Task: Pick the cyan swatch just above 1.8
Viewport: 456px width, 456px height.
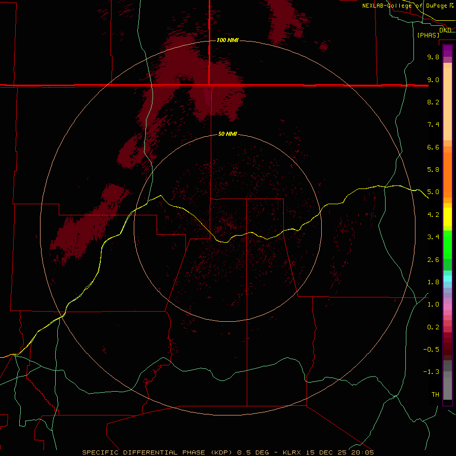Action: [447, 278]
